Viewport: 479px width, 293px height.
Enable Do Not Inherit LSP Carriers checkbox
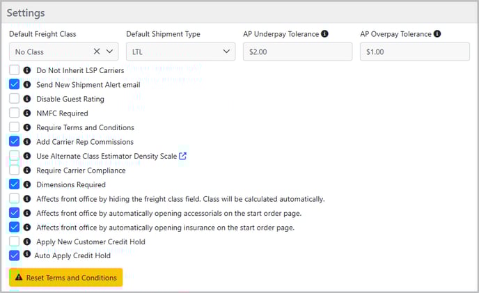tap(15, 70)
